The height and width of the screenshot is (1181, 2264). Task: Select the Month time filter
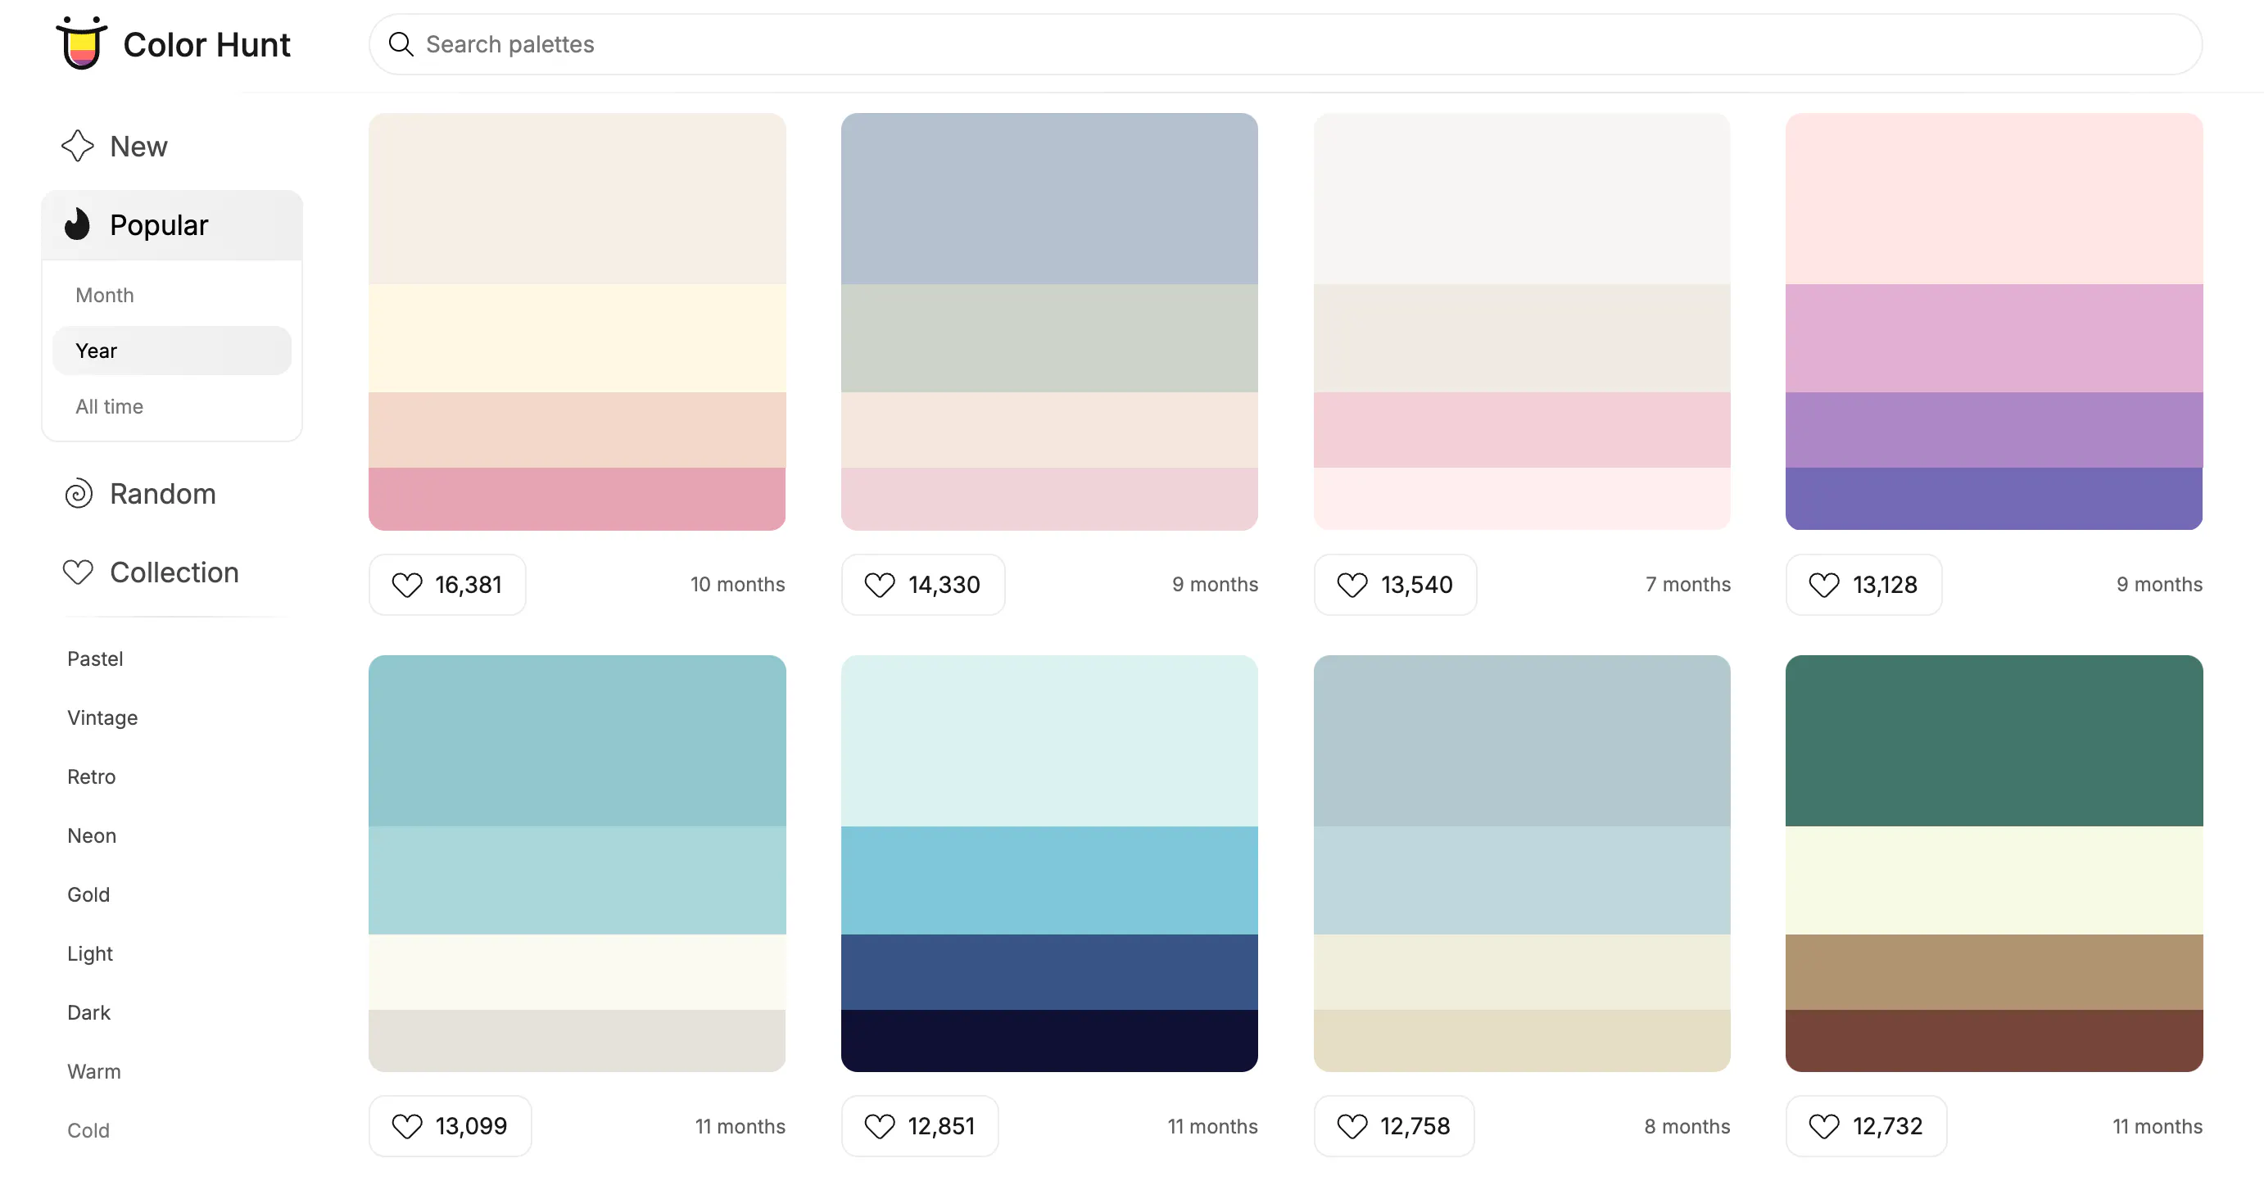point(104,295)
